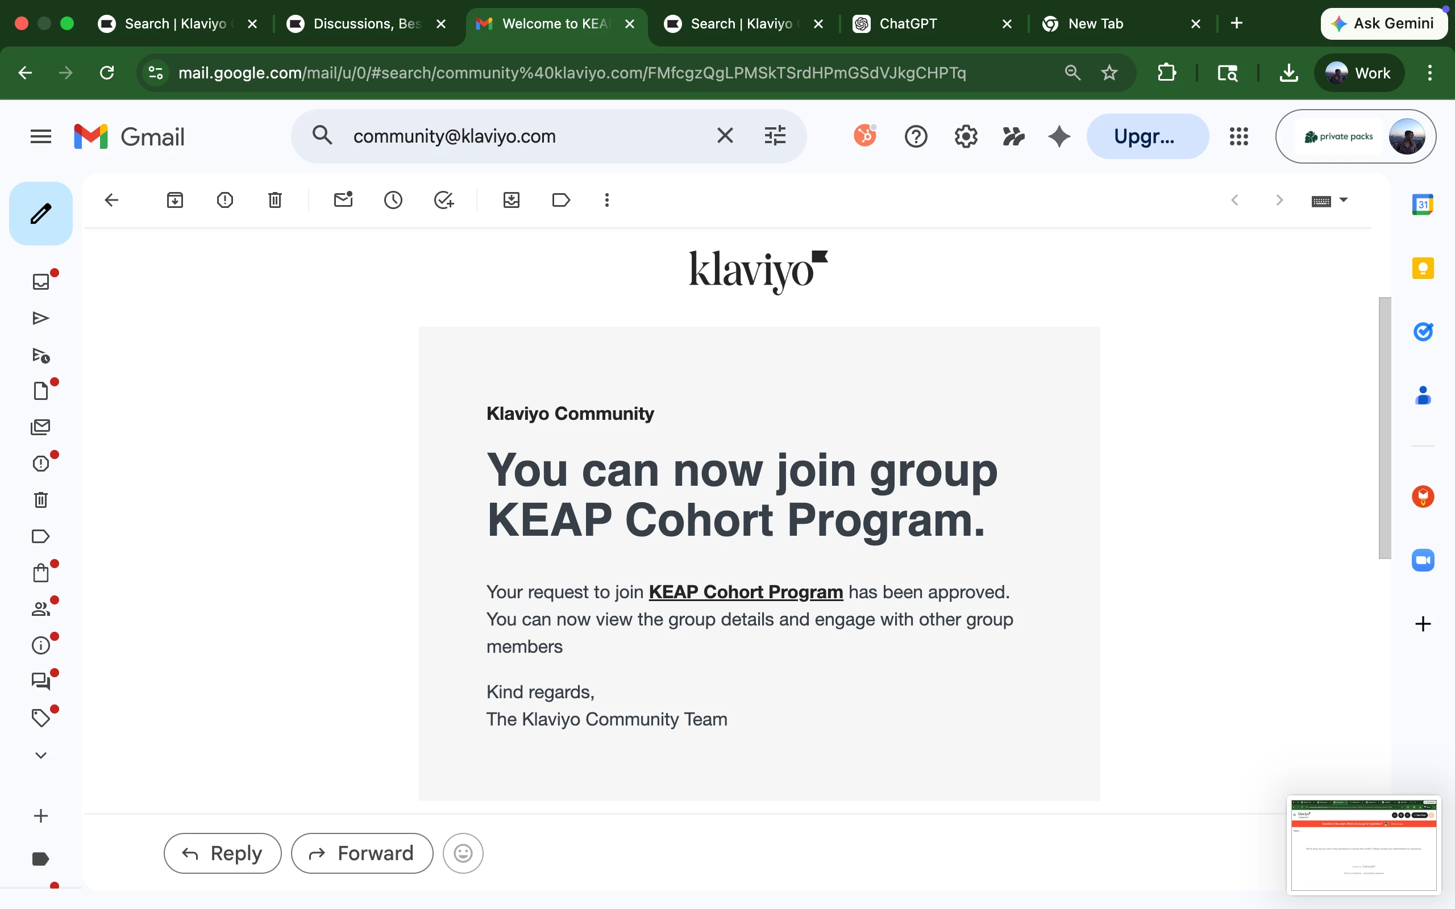Open the Labels icon in toolbar
The image size is (1455, 909).
(x=560, y=200)
